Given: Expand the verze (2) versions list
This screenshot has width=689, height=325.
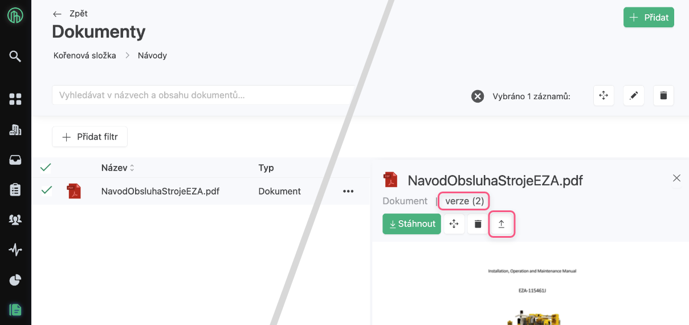Looking at the screenshot, I should click(464, 201).
